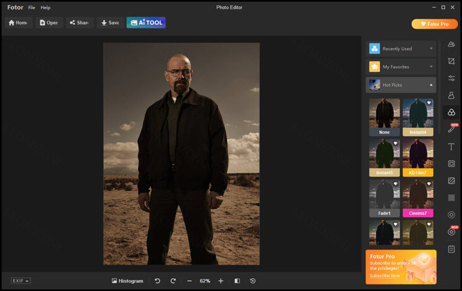Image resolution: width=462 pixels, height=291 pixels.
Task: Expand the My Favorites dropdown arrow
Action: 431,67
